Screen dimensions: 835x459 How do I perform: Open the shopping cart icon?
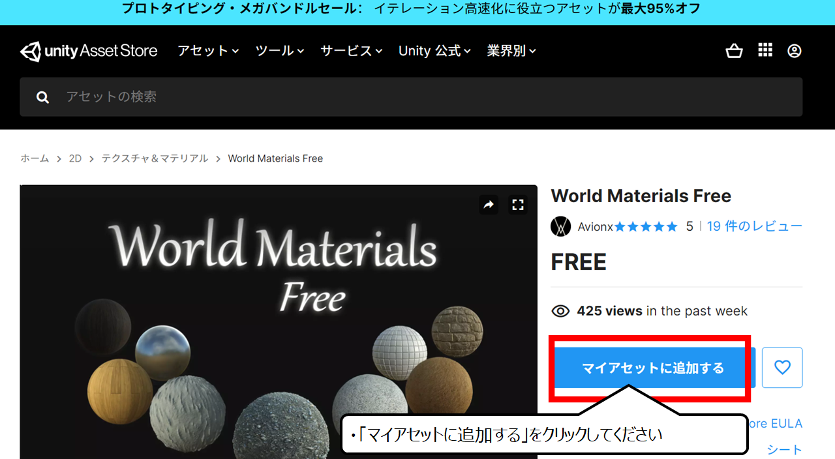[x=735, y=51]
